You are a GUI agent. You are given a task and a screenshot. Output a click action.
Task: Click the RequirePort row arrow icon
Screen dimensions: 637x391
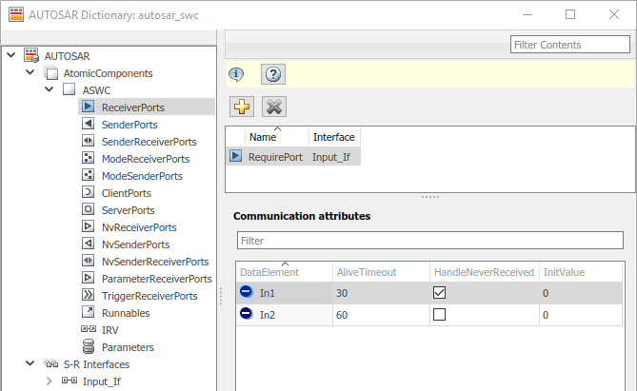click(235, 156)
